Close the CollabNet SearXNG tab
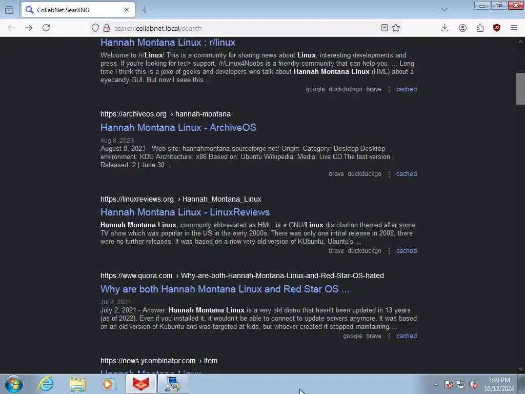525x394 pixels. click(x=127, y=10)
